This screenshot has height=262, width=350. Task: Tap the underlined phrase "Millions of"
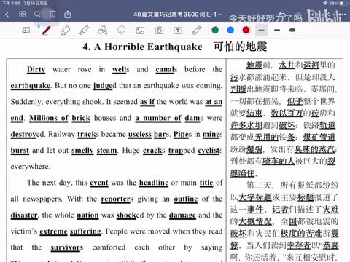(49, 118)
